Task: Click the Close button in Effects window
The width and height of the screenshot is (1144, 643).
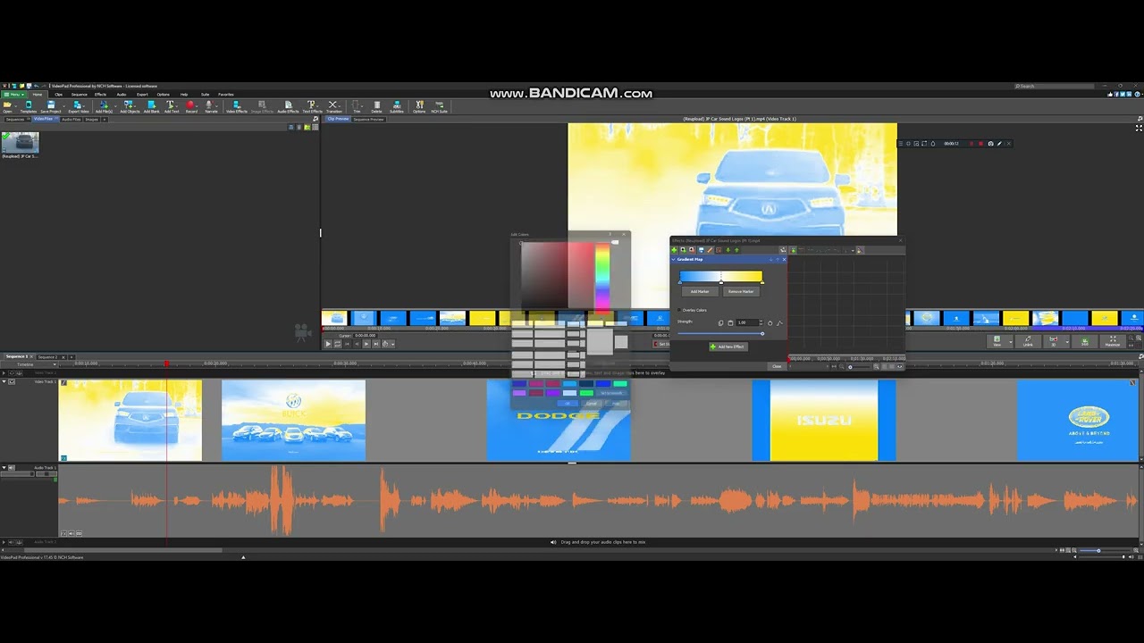Action: pos(777,366)
